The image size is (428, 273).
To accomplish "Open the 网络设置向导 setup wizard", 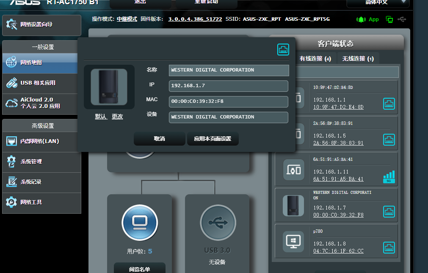I will [x=41, y=25].
